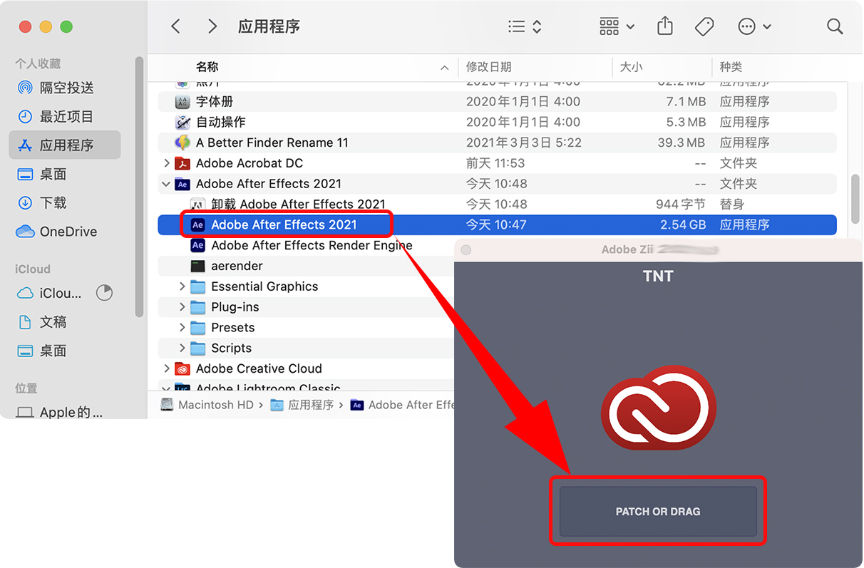Select the 自动操作 app row
The height and width of the screenshot is (568, 864).
(497, 122)
